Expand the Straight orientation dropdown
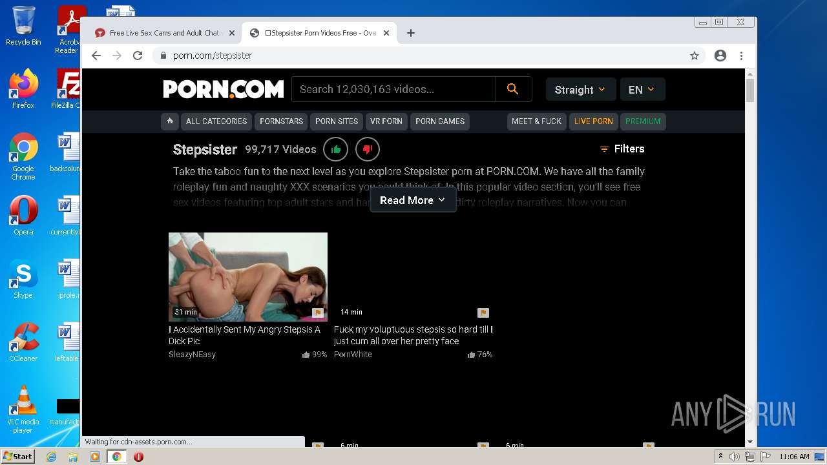827x465 pixels. pyautogui.click(x=580, y=90)
